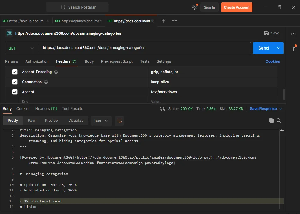
Task: Switch to the Params tab
Action: coord(12,61)
